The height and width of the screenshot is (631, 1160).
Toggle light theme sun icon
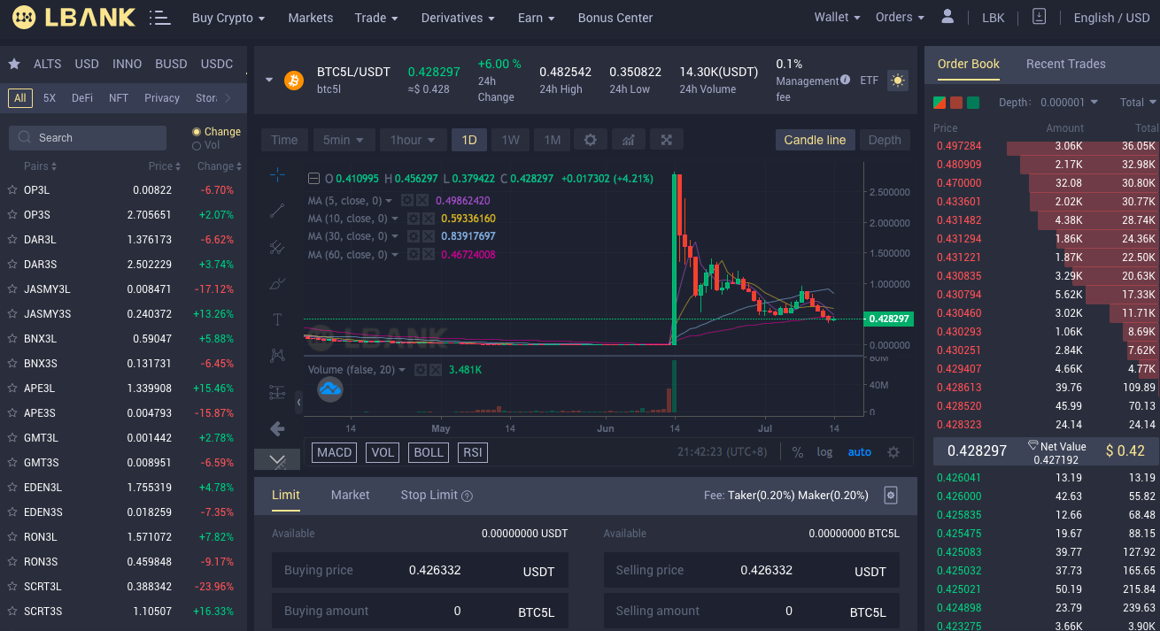click(x=898, y=81)
